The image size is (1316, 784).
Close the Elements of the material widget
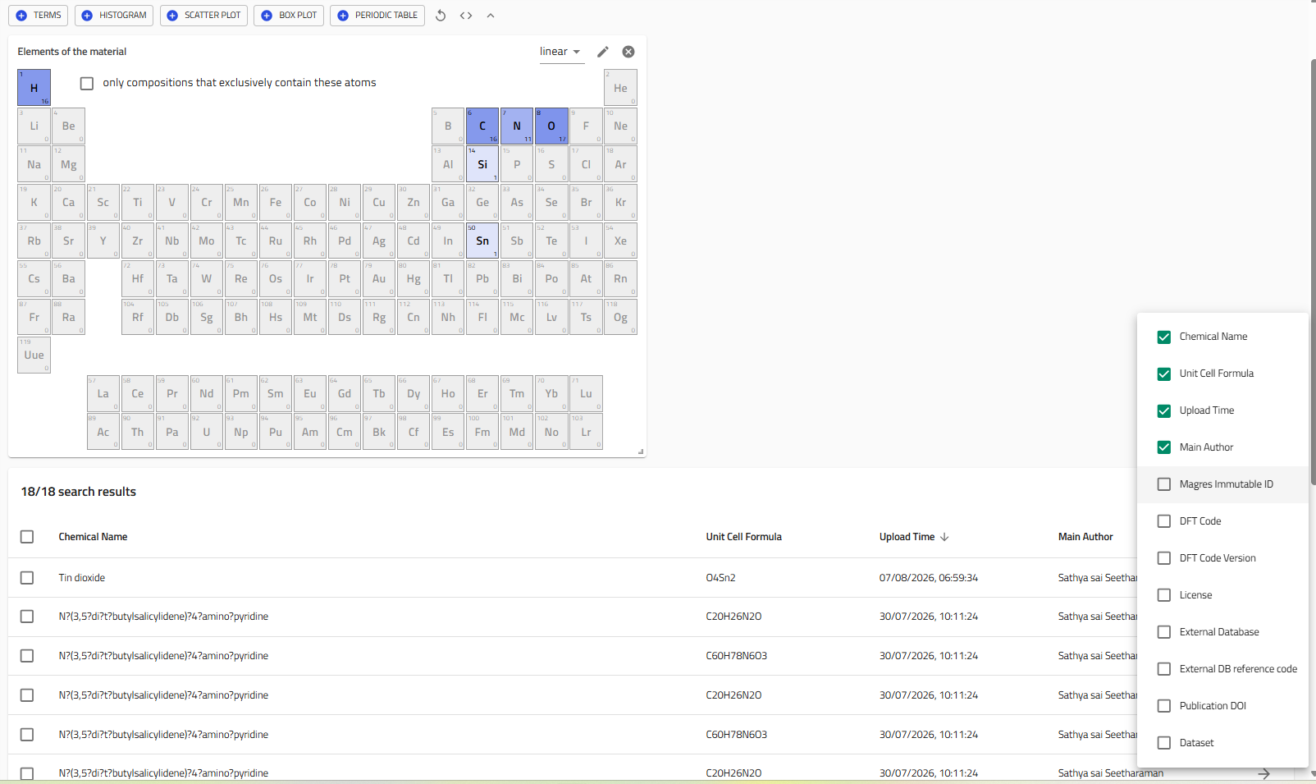click(628, 52)
